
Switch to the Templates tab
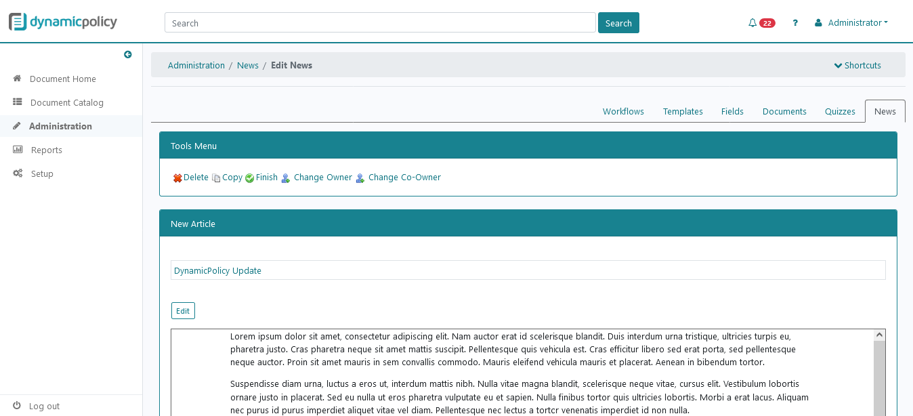click(x=683, y=112)
